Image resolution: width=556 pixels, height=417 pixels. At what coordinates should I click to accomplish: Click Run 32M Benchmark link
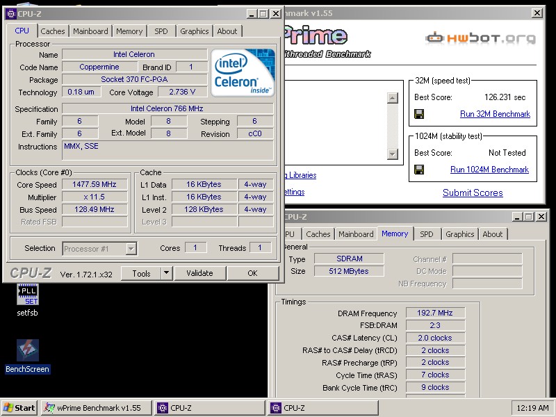[495, 114]
